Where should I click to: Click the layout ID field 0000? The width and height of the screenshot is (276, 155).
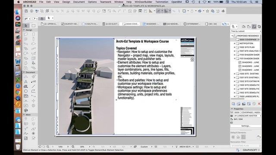237,112
